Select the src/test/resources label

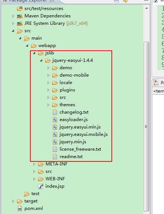point(44,9)
